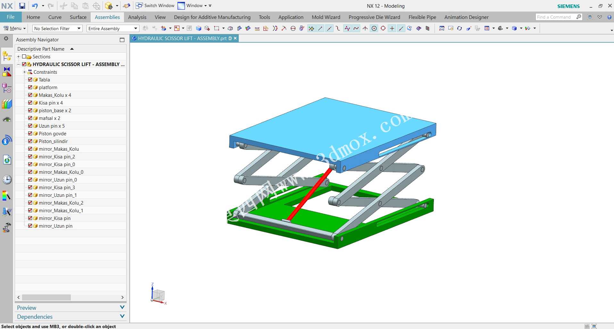Click the Undo arrow icon
The width and height of the screenshot is (614, 329).
35,6
